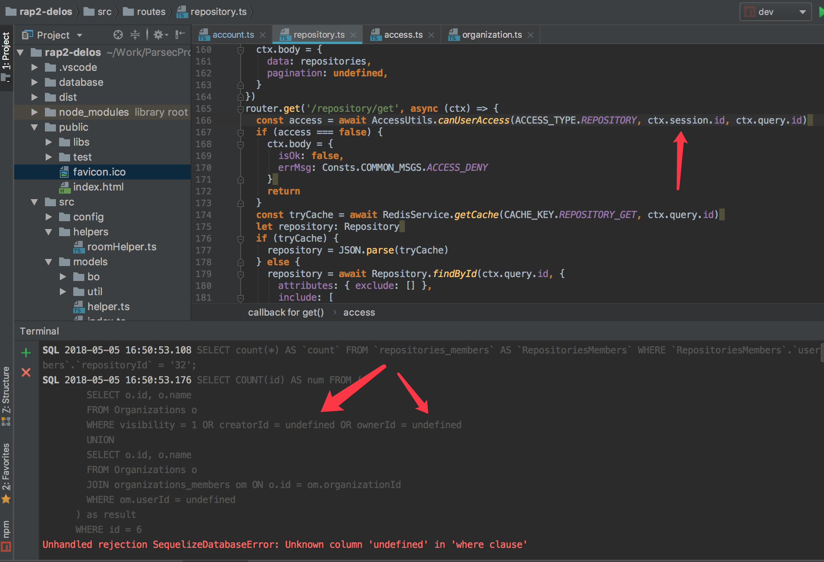The width and height of the screenshot is (824, 562).
Task: Expand the node_modules folder
Action: (35, 112)
